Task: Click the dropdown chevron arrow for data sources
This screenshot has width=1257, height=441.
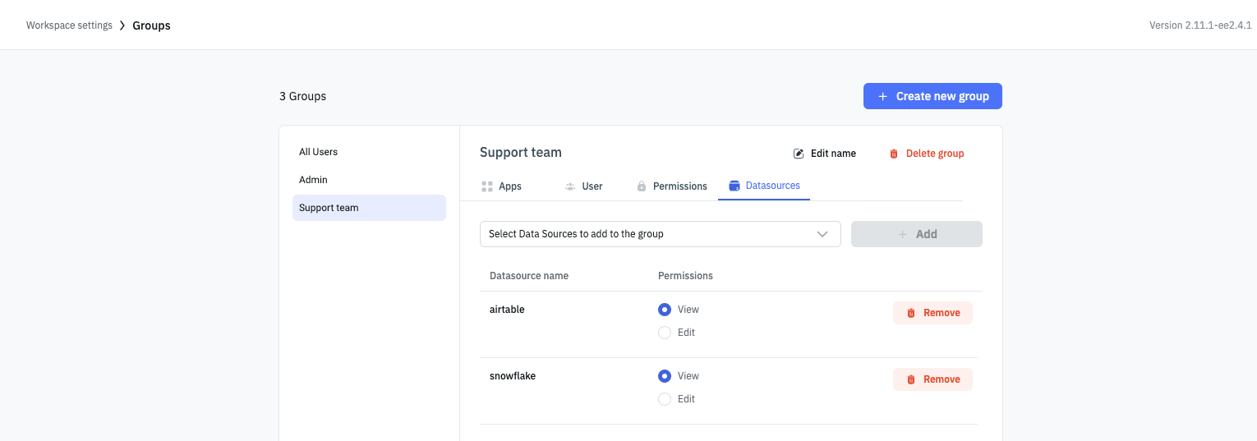Action: pyautogui.click(x=822, y=234)
